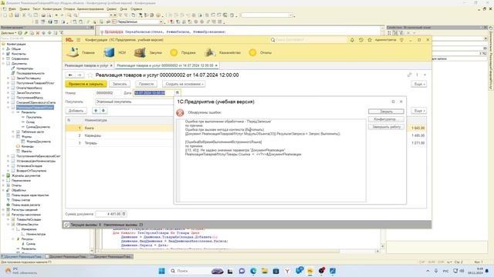Click the notifications bell icon
The height and width of the screenshot is (277, 494).
(x=352, y=40)
